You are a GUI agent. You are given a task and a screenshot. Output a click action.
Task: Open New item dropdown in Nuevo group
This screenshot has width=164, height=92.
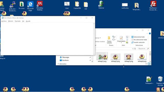tap(114, 37)
